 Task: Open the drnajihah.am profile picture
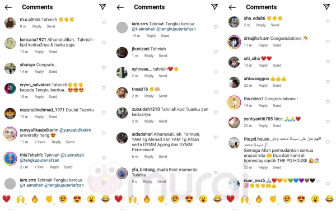(234, 42)
